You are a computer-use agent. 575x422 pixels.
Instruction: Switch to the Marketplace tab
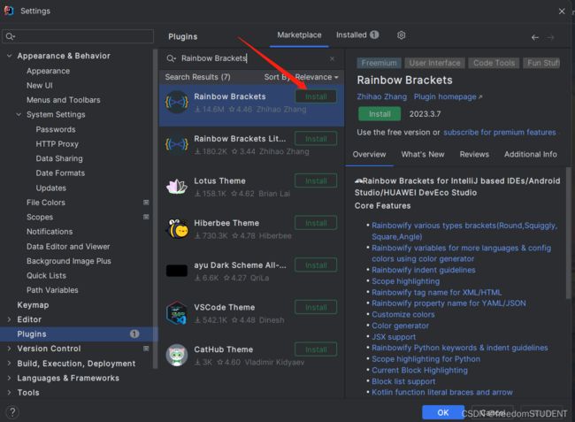(x=299, y=35)
